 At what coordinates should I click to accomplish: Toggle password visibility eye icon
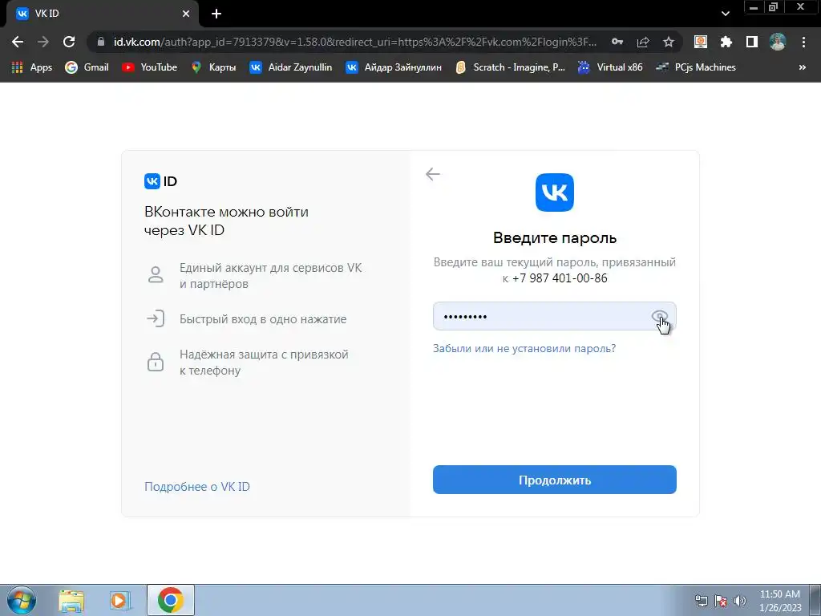point(659,316)
